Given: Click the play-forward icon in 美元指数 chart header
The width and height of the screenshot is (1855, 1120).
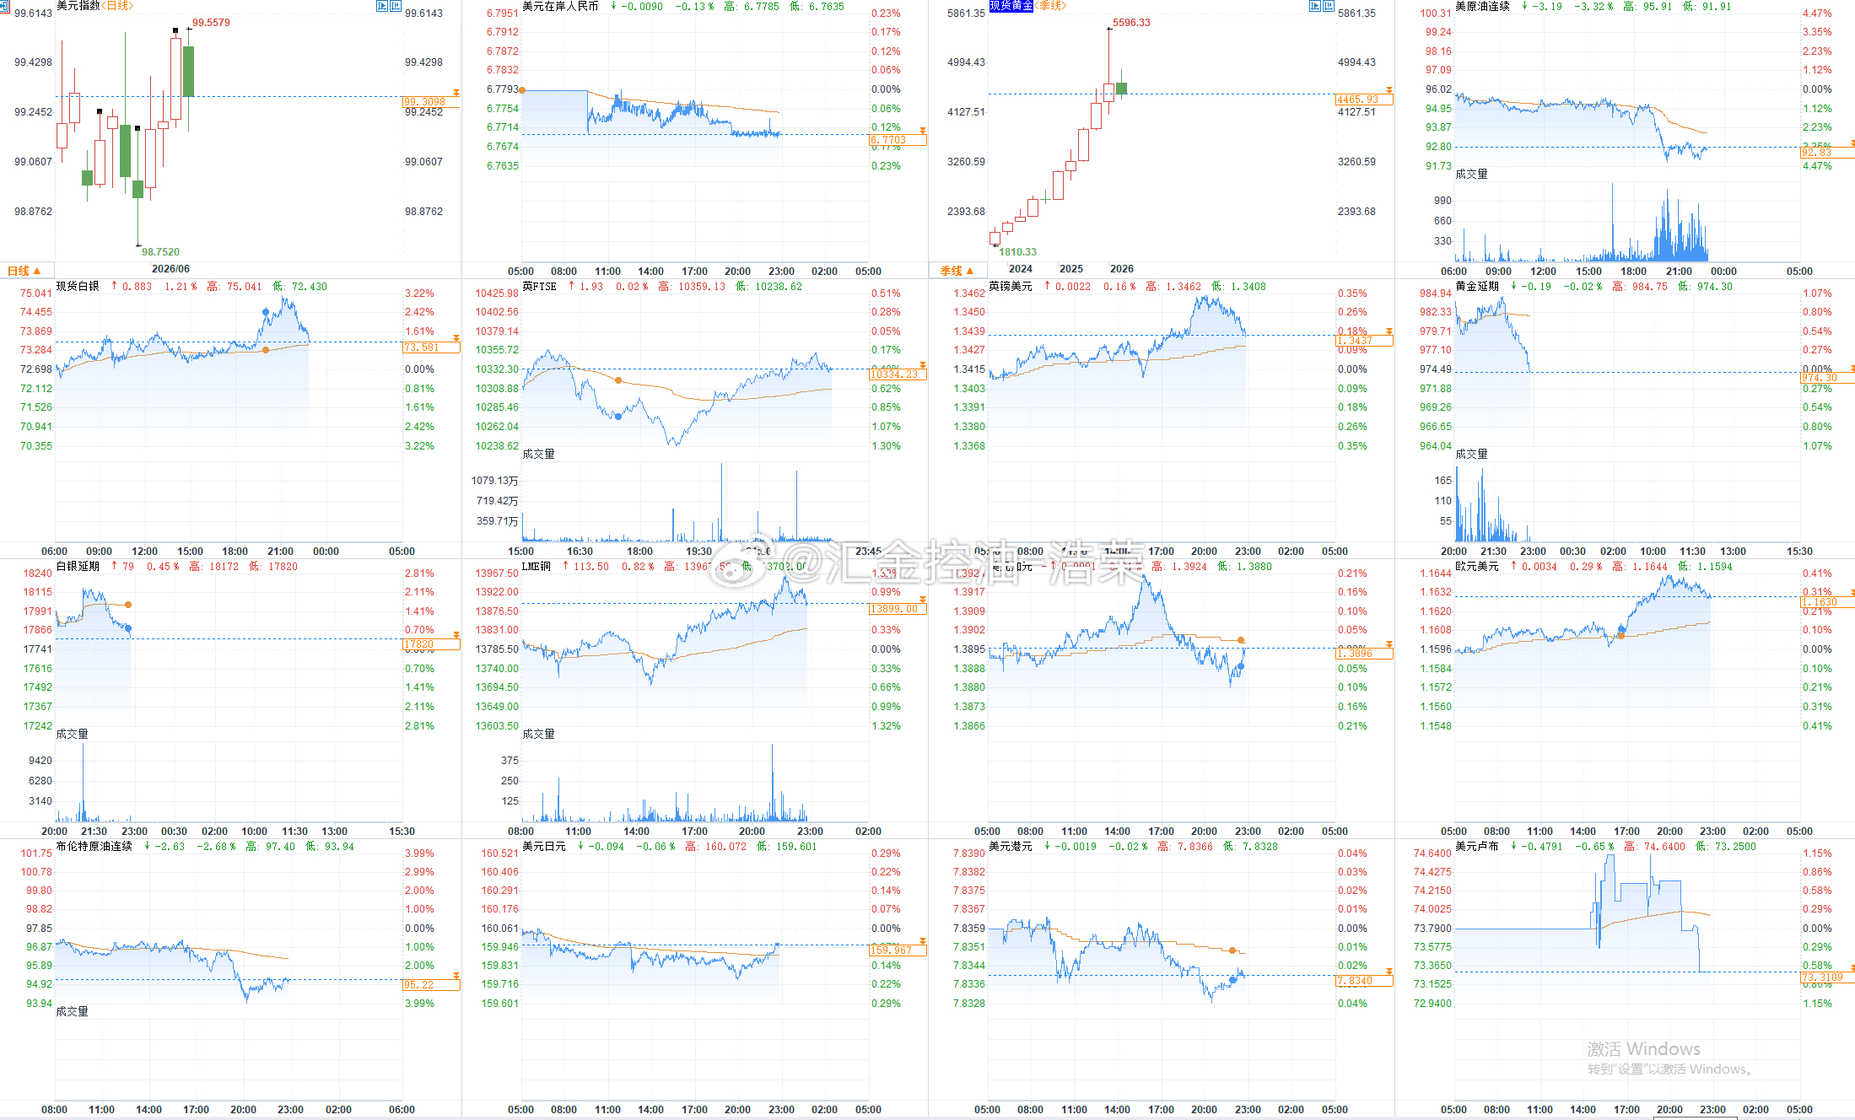Looking at the screenshot, I should pyautogui.click(x=381, y=6).
